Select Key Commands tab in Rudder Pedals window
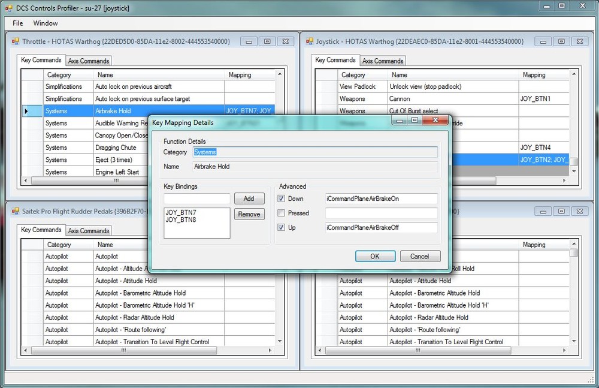Screen dimensions: 599x388 [41, 230]
